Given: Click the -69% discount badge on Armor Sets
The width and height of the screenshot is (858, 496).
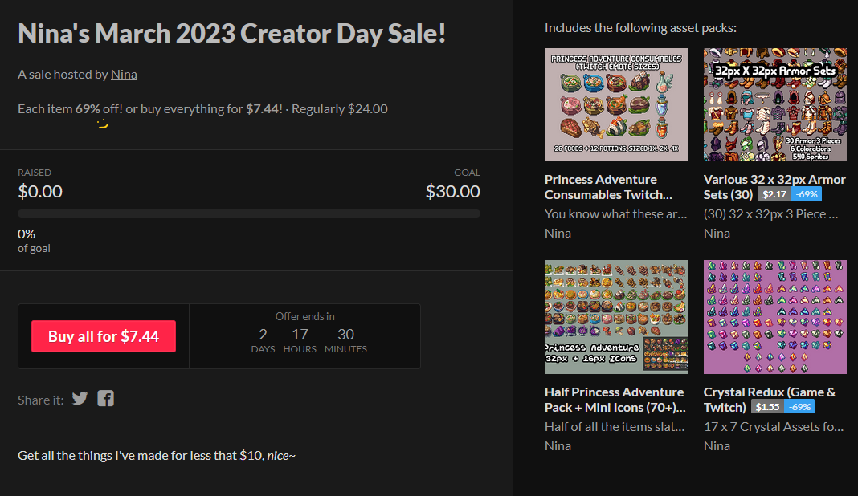Looking at the screenshot, I should [x=806, y=194].
